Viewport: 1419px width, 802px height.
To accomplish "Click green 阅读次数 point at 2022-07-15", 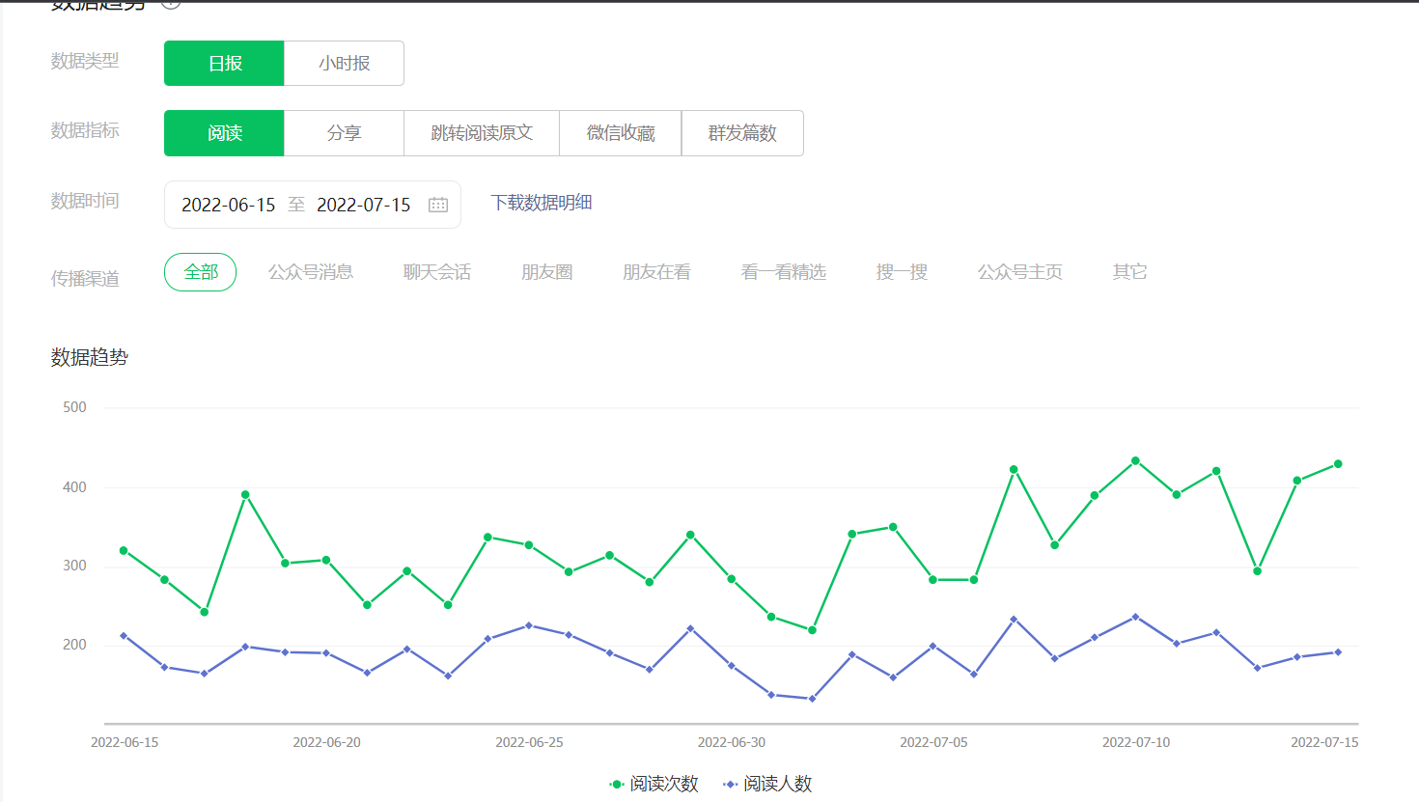I will click(1338, 464).
